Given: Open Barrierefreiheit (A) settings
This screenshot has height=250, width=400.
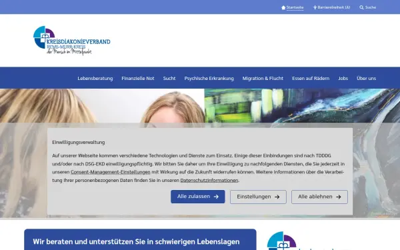Looking at the screenshot, I should click(x=334, y=7).
